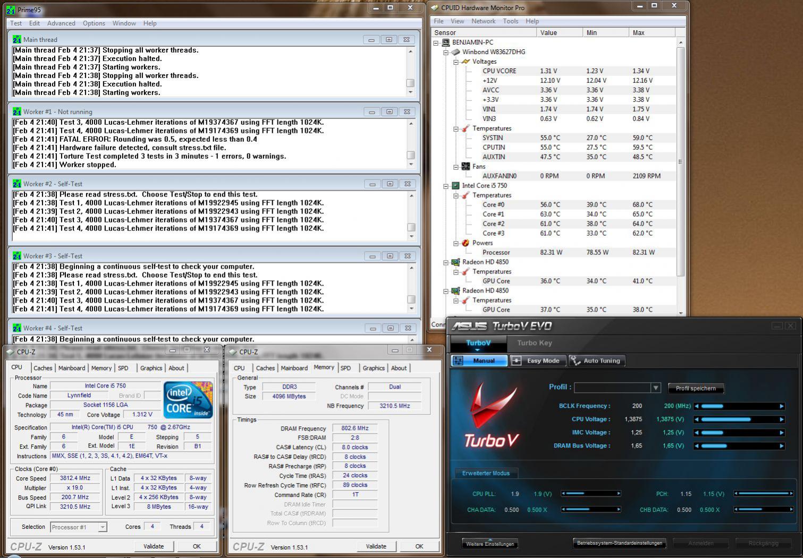This screenshot has height=558, width=803.
Task: Click the Erweiterter Modus tab label
Action: tap(486, 473)
